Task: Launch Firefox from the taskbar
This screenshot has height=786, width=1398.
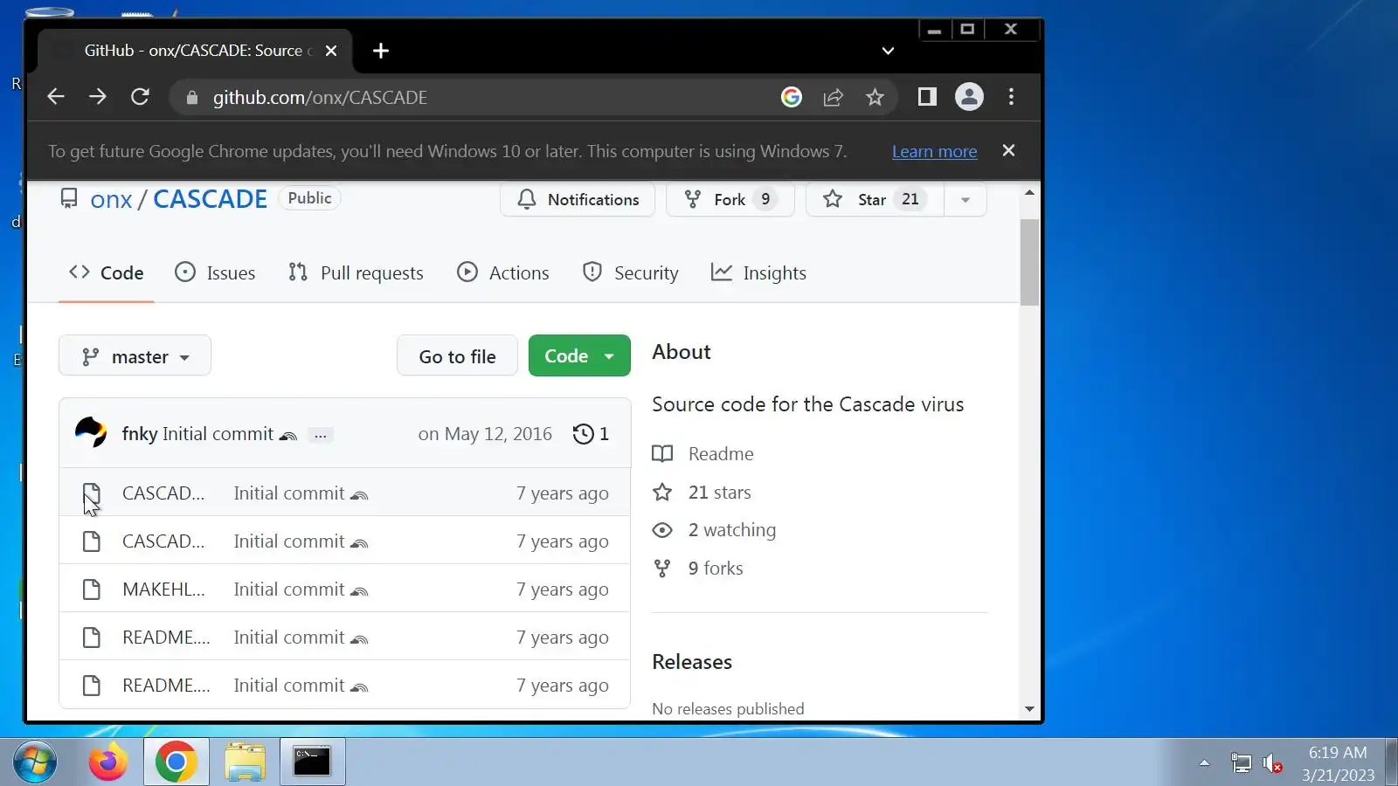Action: point(108,762)
